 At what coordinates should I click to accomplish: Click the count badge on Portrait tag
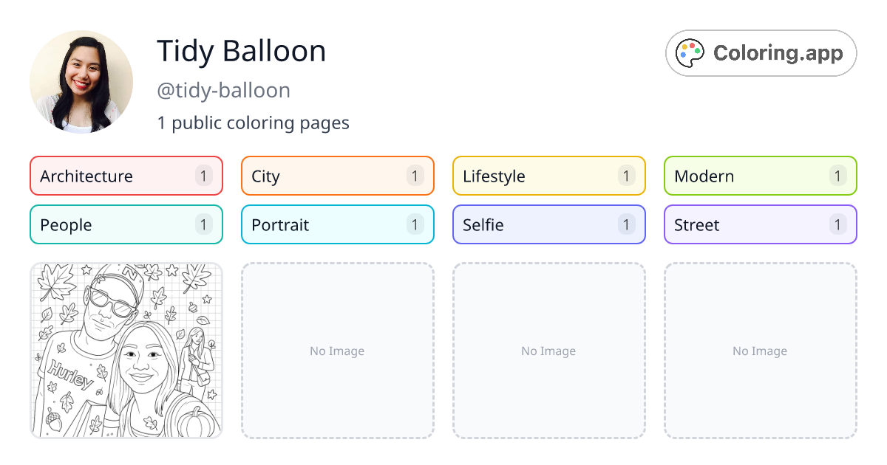415,224
